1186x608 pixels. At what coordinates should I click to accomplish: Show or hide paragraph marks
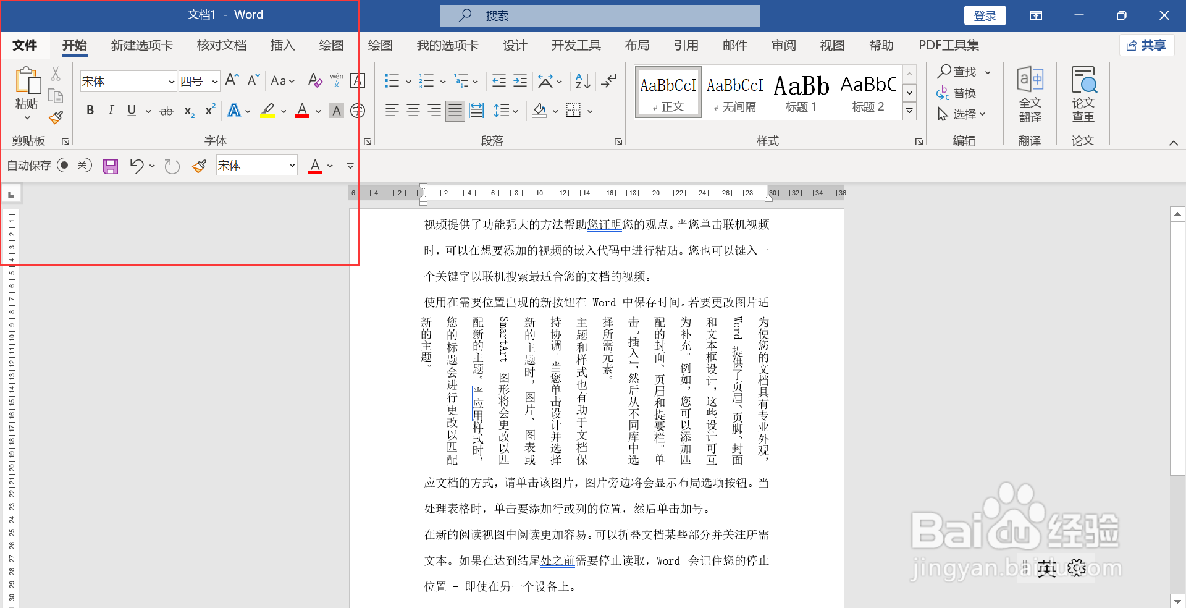tap(609, 80)
